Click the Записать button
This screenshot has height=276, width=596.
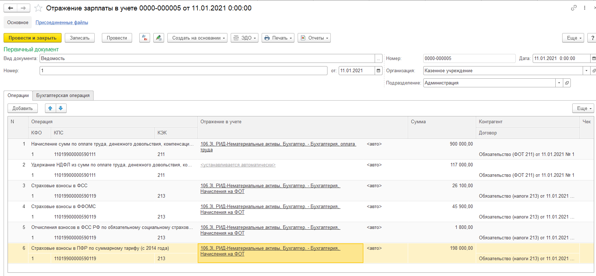80,38
